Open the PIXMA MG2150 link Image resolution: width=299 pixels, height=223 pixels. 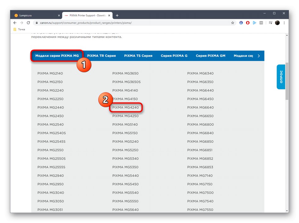pyautogui.click(x=50, y=82)
